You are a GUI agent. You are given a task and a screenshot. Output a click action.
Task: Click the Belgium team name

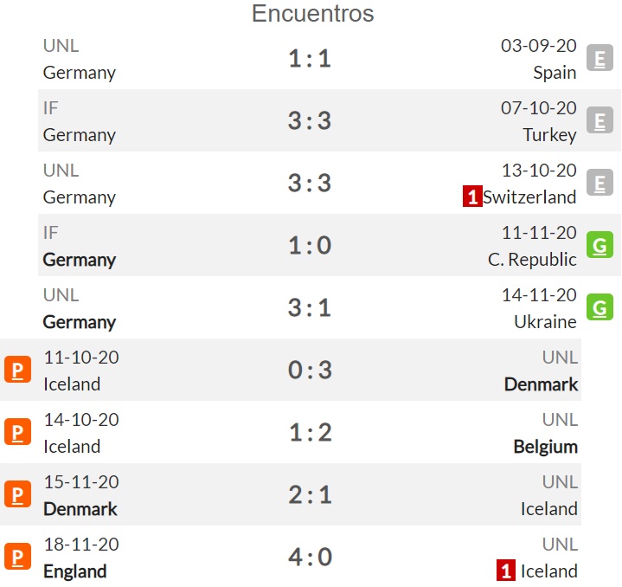pyautogui.click(x=546, y=447)
